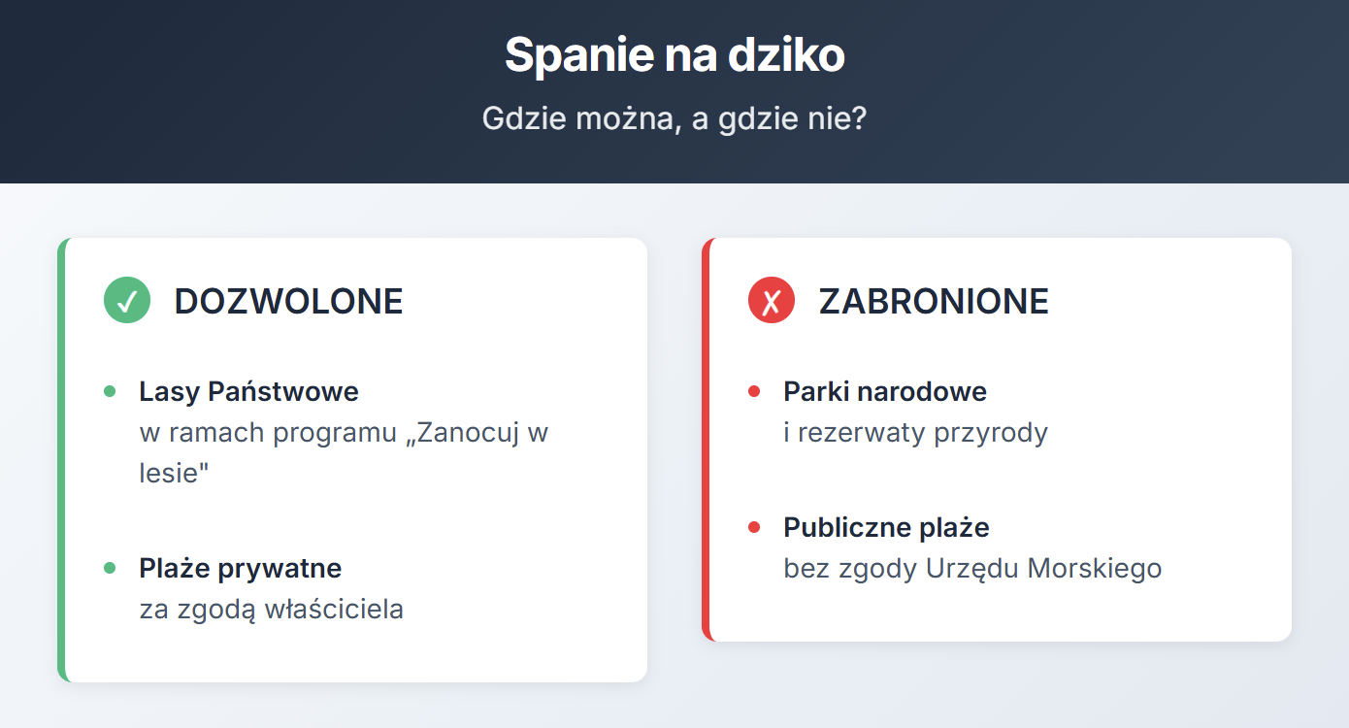This screenshot has width=1349, height=728.
Task: Select the "Parki narodowe" item title
Action: (x=885, y=391)
